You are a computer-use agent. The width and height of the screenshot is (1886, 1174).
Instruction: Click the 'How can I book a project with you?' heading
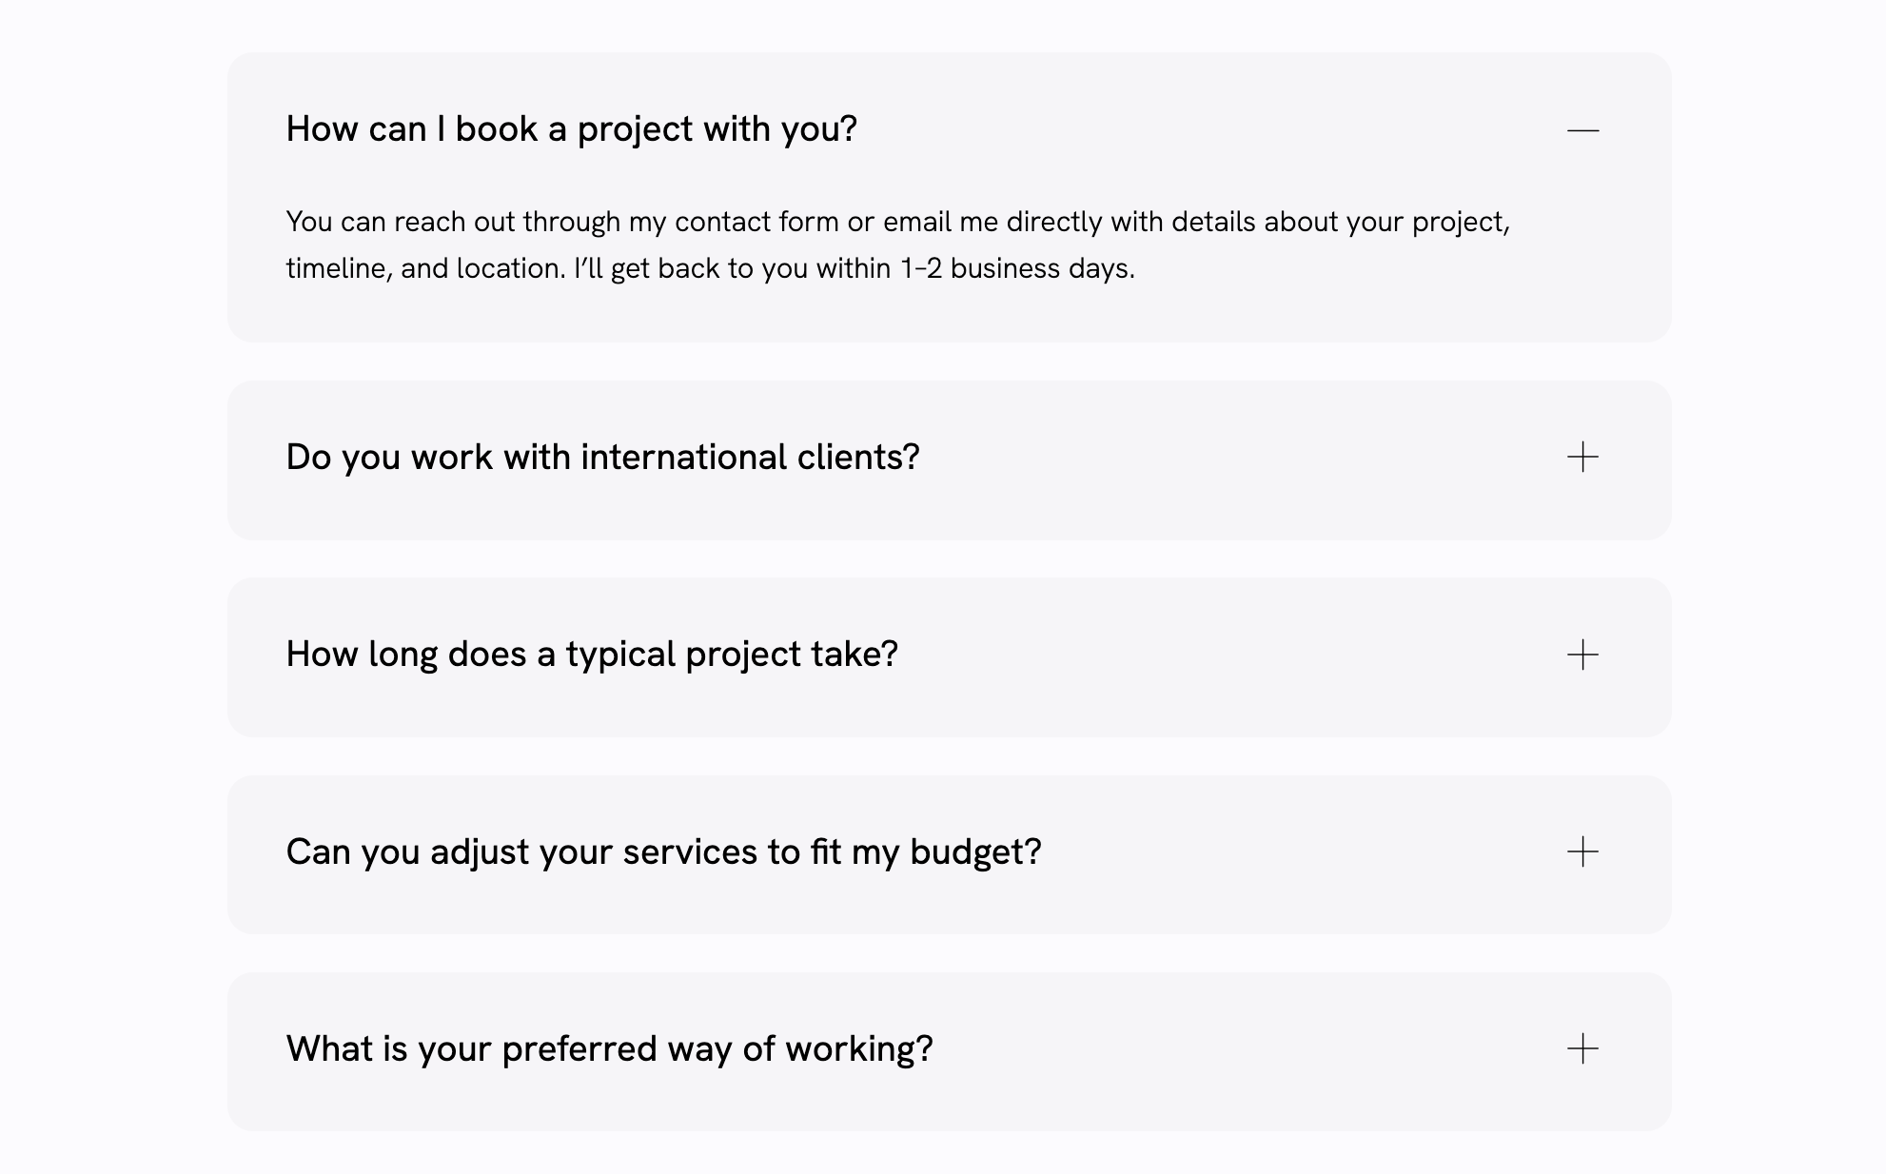click(x=573, y=127)
